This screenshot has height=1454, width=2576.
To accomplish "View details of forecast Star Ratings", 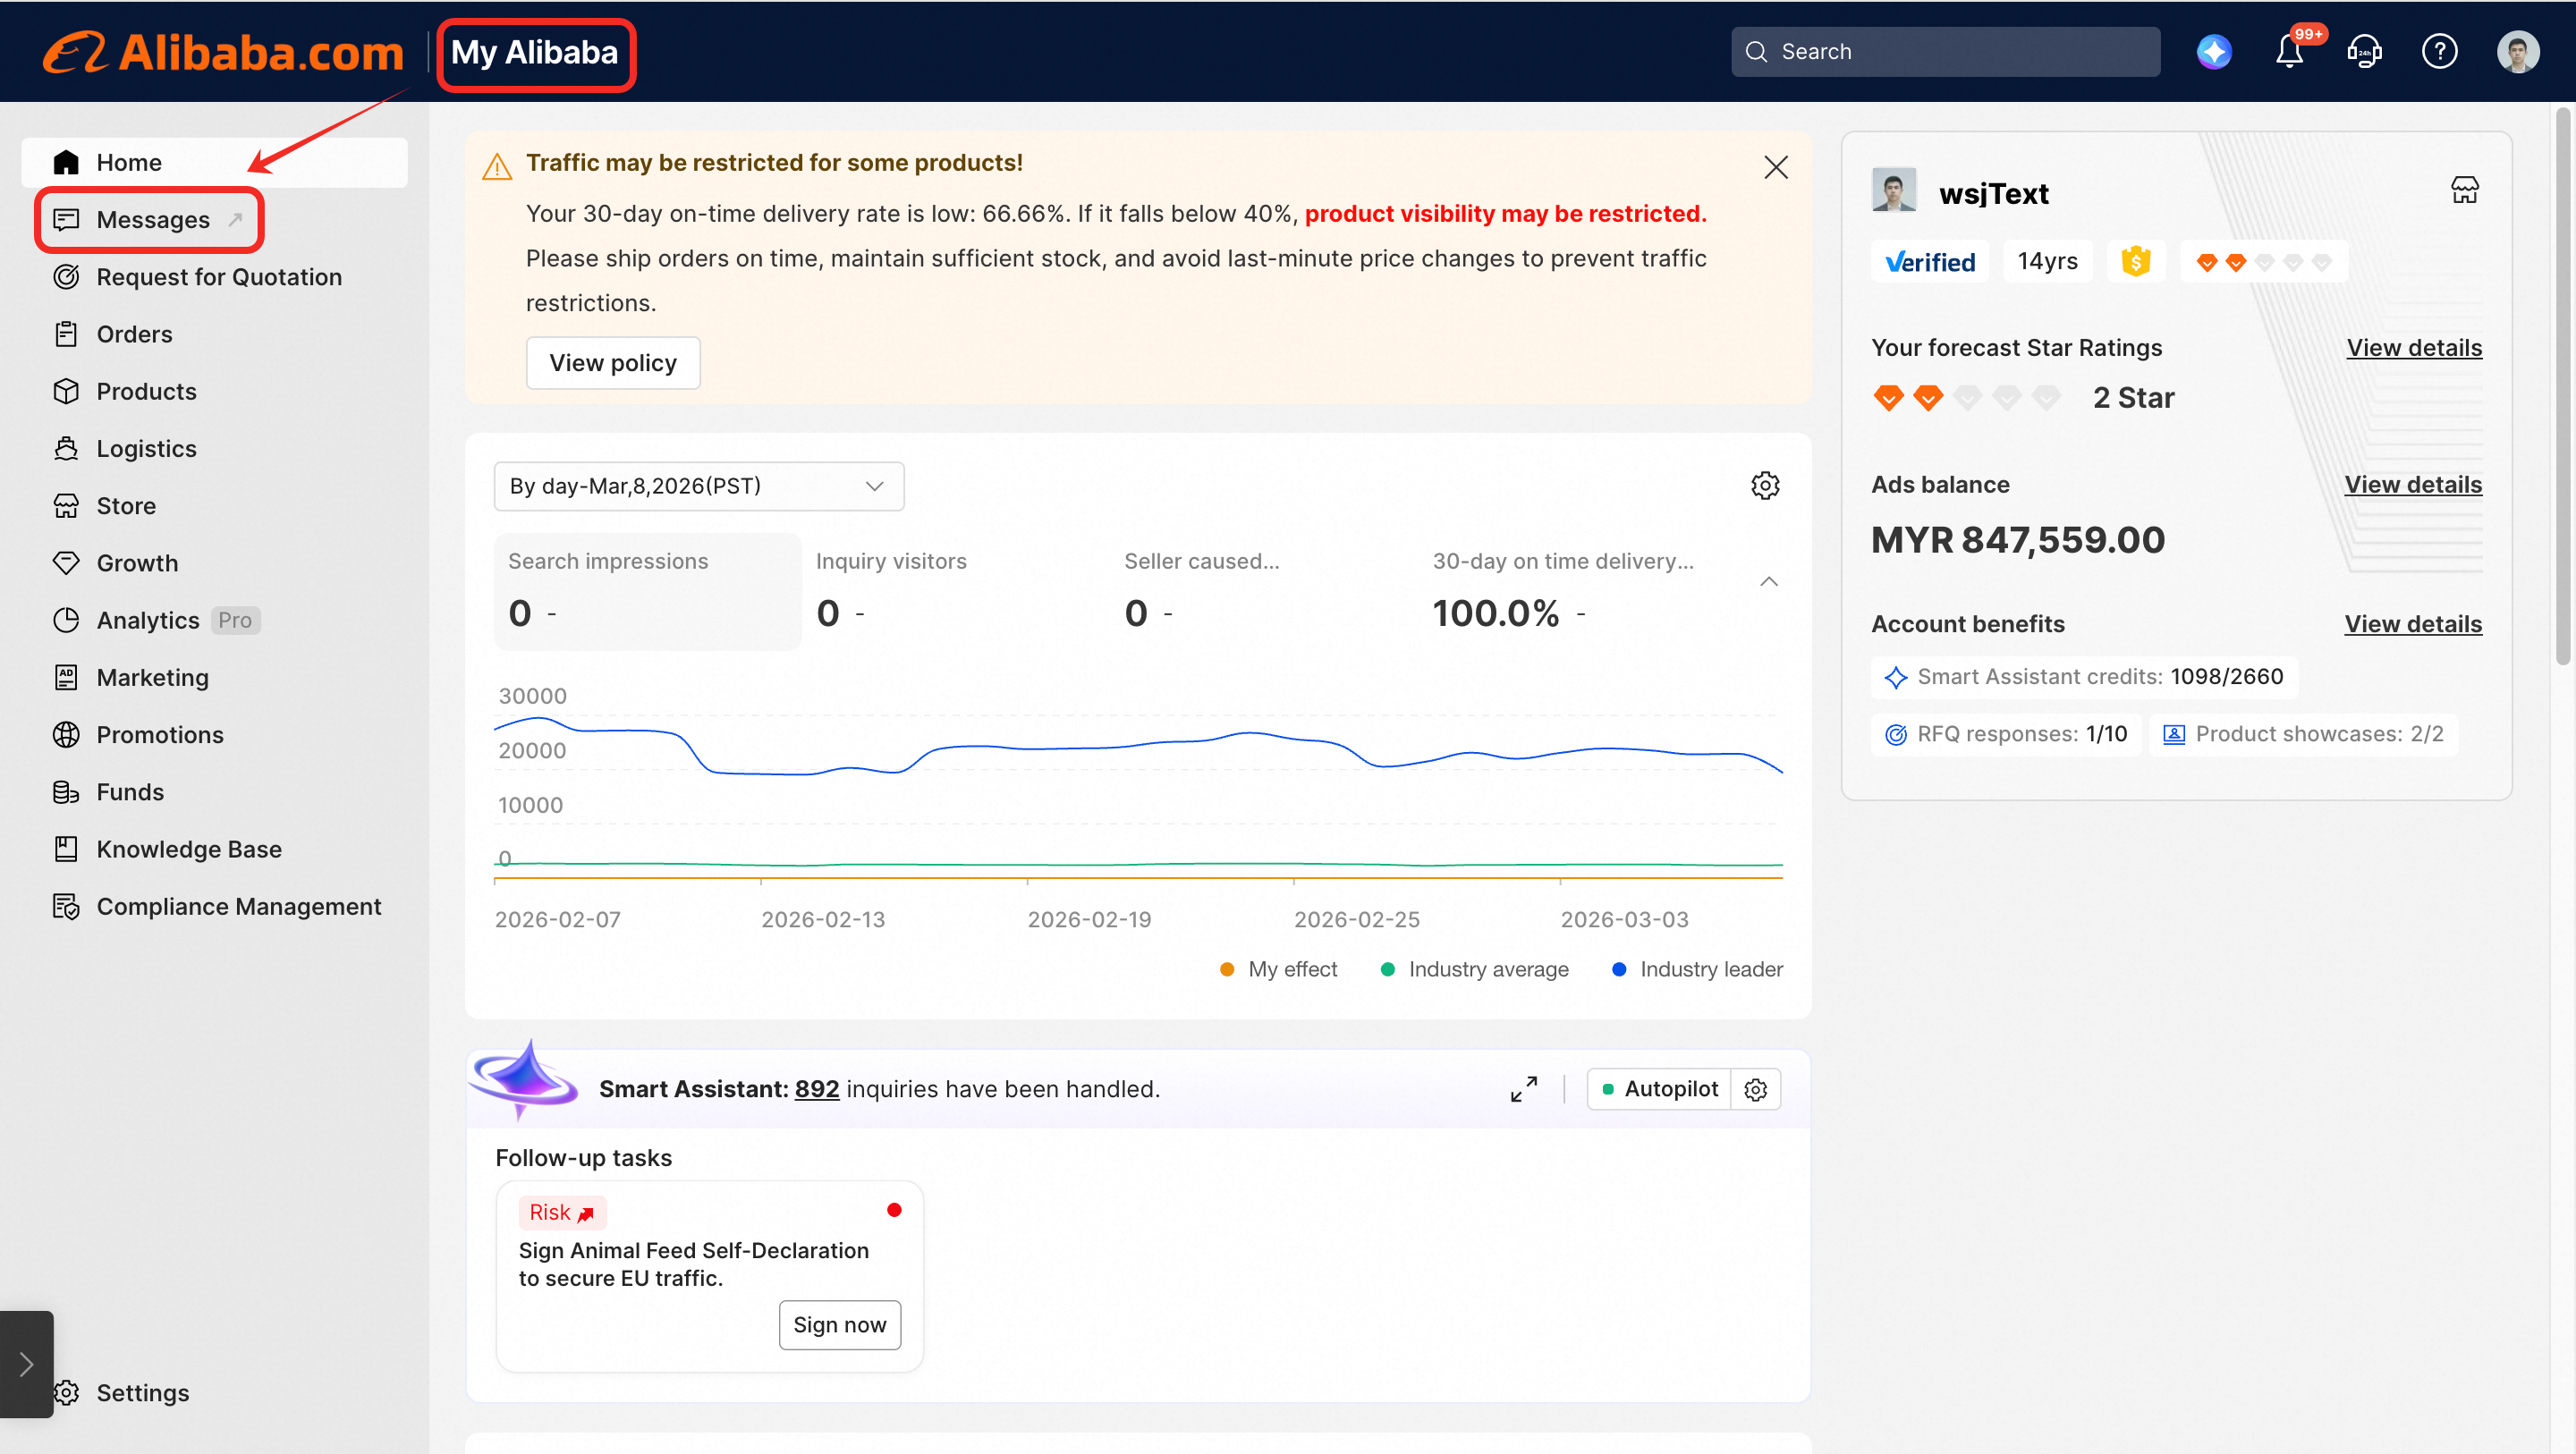I will click(2413, 348).
